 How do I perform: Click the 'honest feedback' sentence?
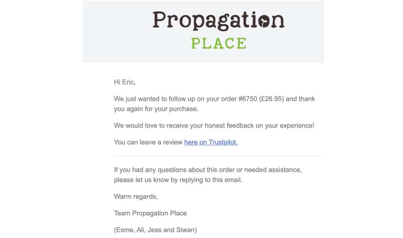coord(214,126)
